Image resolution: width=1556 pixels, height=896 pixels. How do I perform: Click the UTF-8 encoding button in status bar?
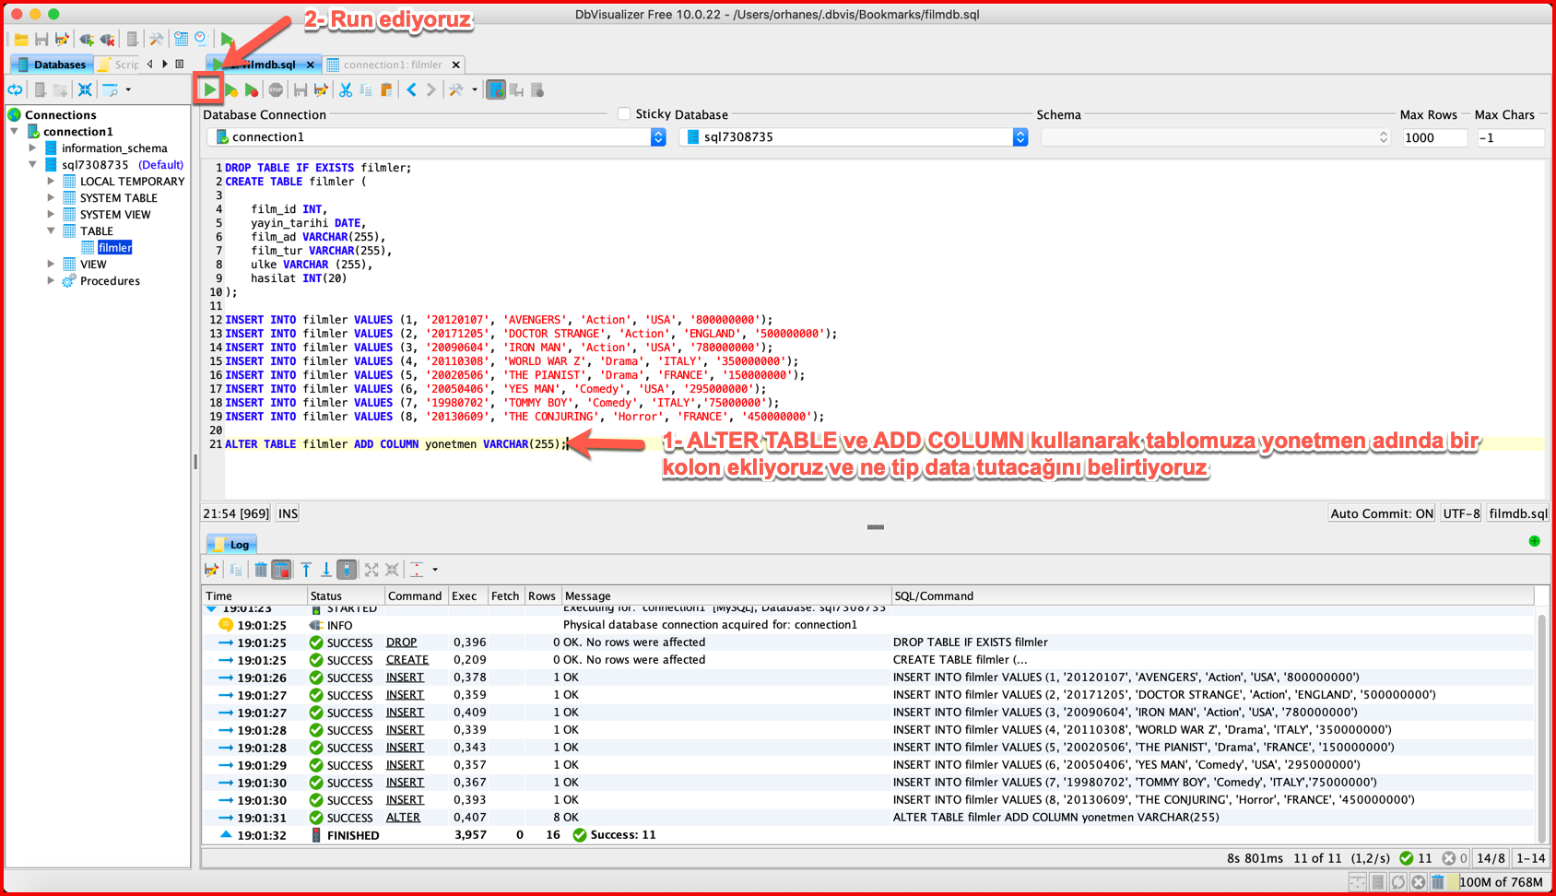pos(1461,513)
